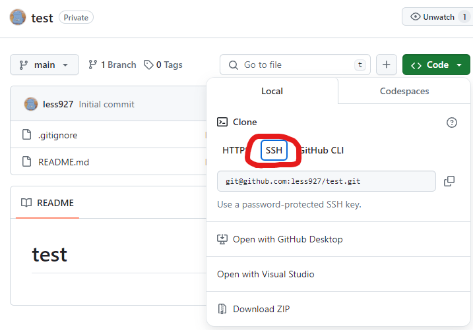Viewport: 473px width, 330px height.
Task: Focus the Go to file search field
Action: (x=295, y=65)
